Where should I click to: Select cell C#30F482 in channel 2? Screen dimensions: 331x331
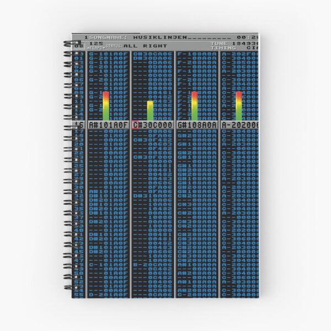tap(153, 140)
